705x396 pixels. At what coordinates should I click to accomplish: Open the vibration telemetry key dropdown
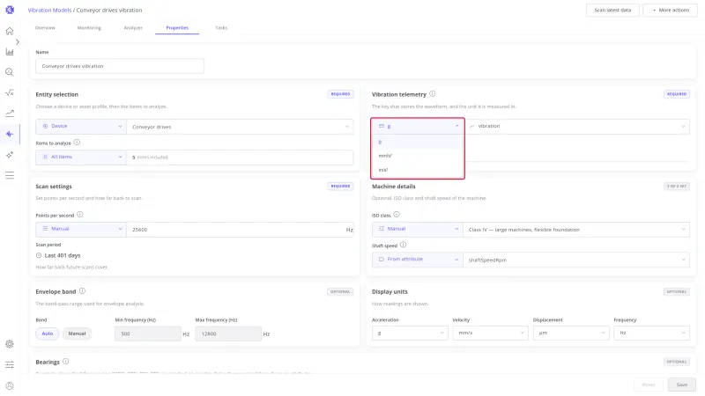(577, 126)
